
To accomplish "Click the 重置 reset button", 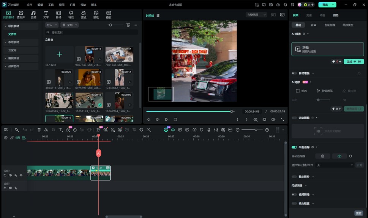I will point(359,213).
